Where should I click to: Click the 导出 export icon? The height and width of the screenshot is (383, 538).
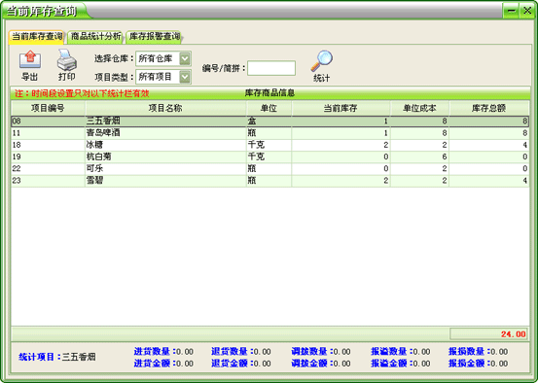pyautogui.click(x=30, y=59)
